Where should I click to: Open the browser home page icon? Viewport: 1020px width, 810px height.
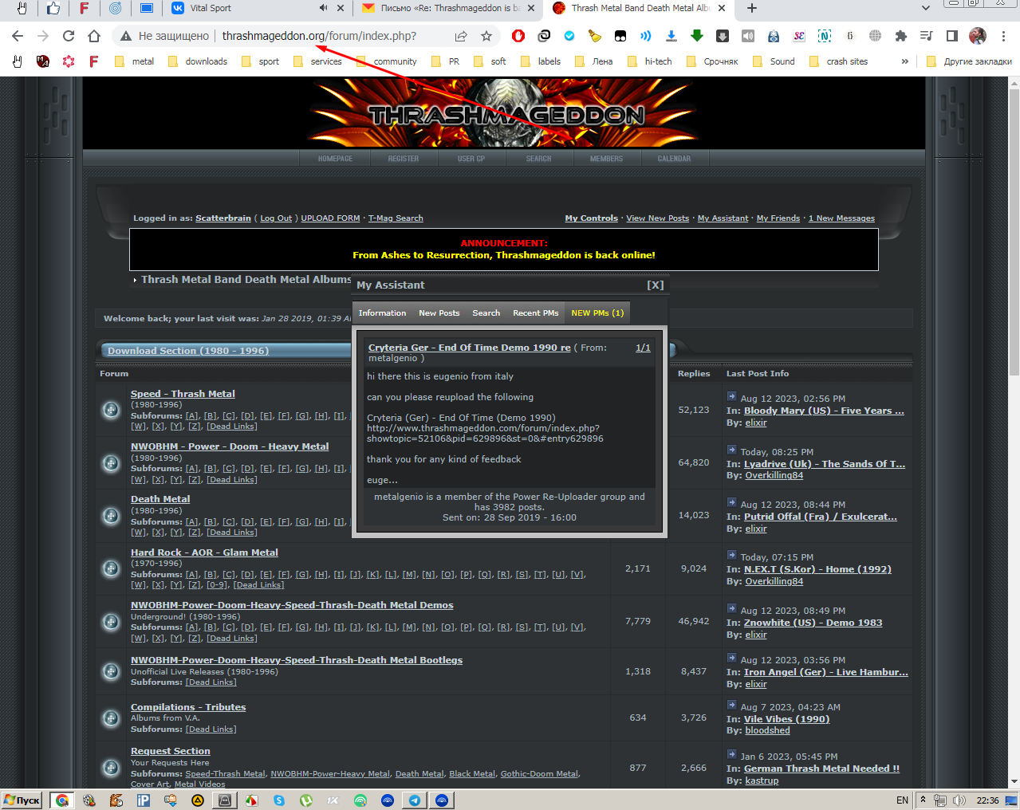[x=94, y=36]
